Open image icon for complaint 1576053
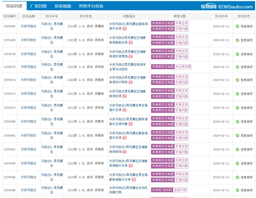This screenshot has height=198, width=256. pos(125,152)
